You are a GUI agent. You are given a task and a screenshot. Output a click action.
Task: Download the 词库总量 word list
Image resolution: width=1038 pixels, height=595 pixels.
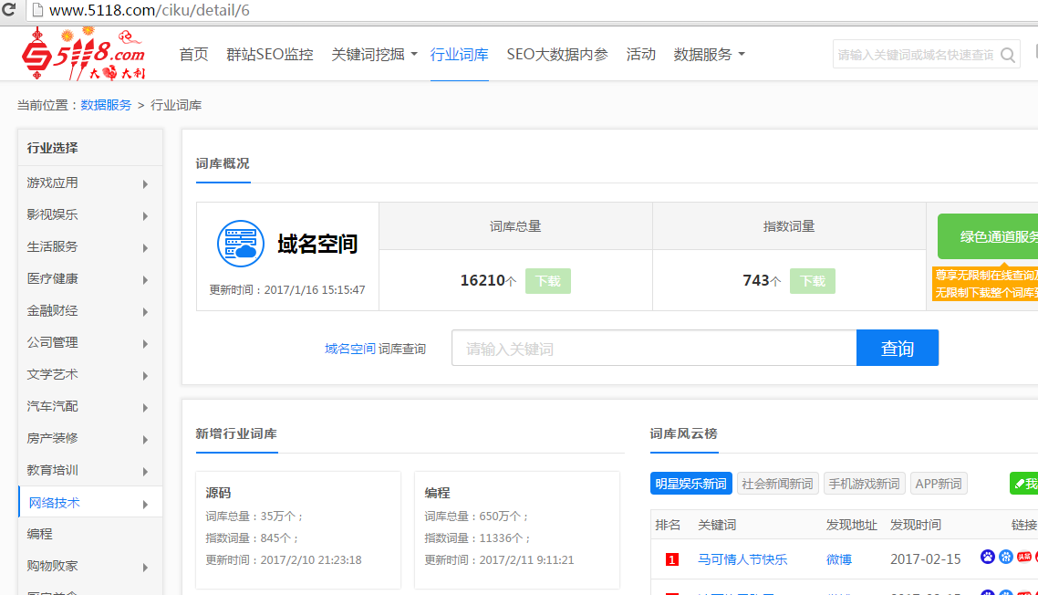click(x=548, y=281)
